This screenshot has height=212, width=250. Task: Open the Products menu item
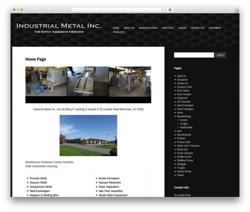pos(119,32)
